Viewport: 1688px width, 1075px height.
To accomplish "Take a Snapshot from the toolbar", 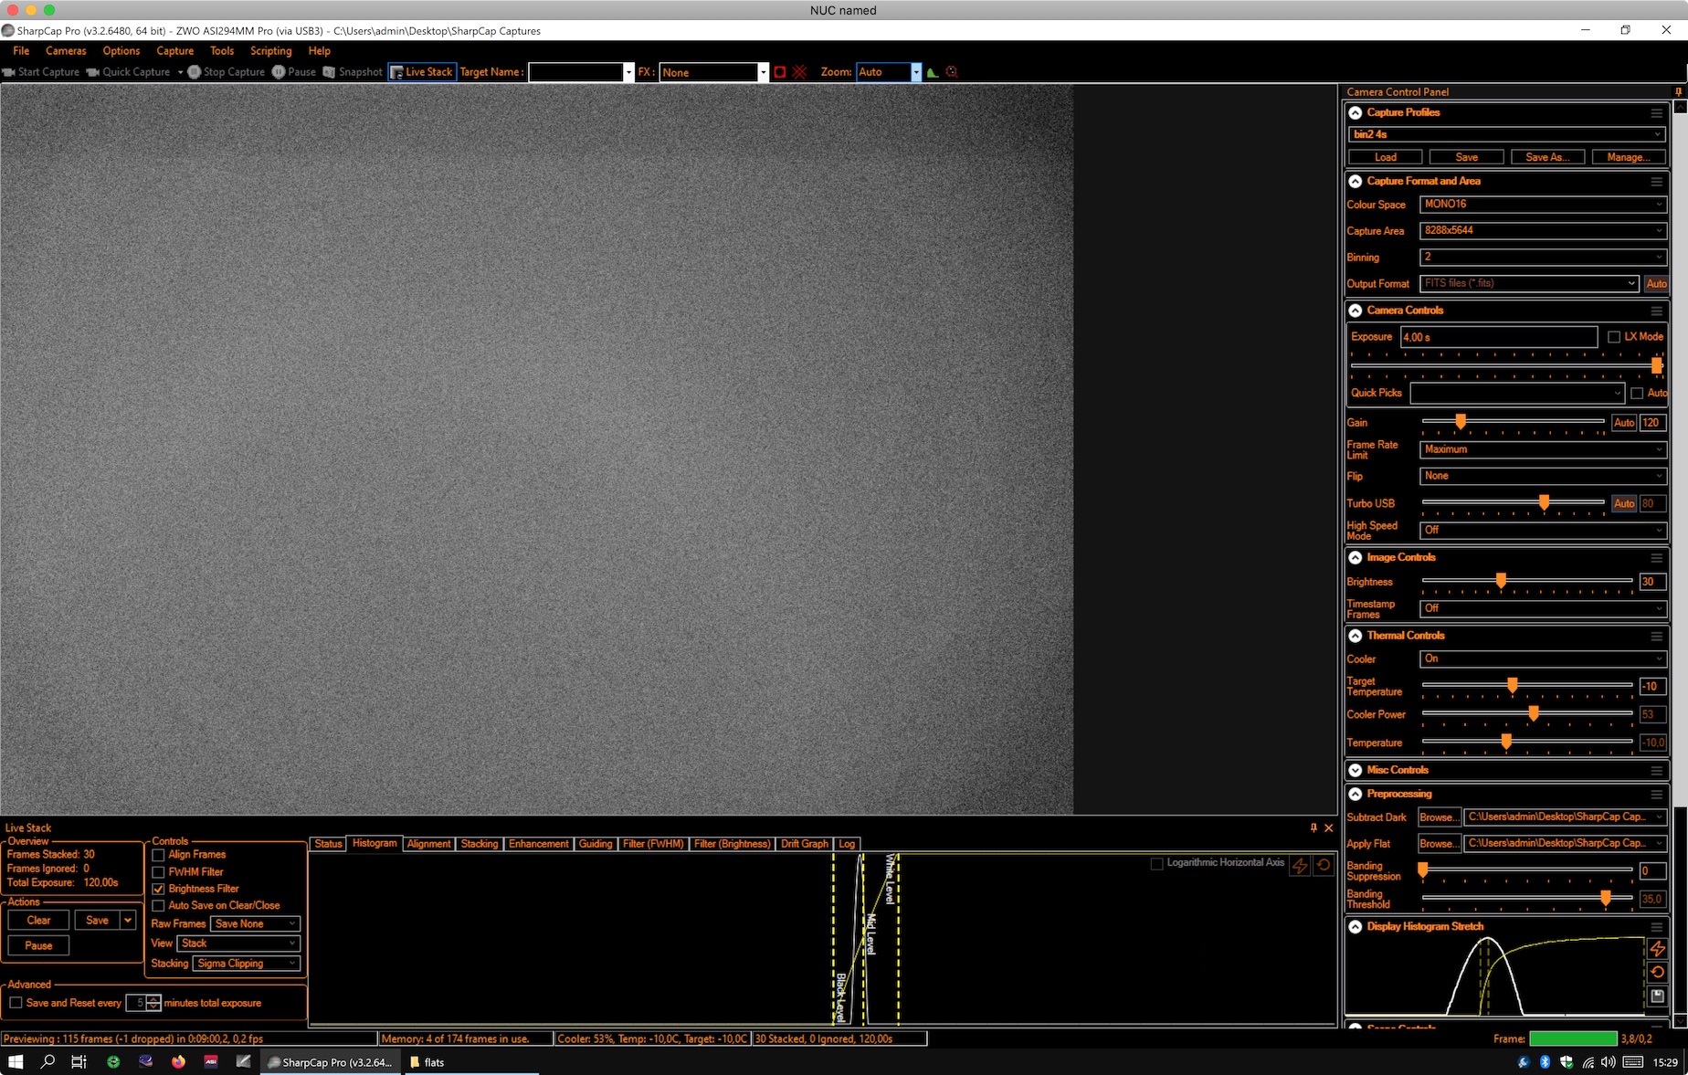I will (x=353, y=72).
